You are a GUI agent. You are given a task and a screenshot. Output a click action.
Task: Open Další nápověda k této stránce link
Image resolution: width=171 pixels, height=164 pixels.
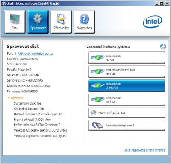(144, 150)
